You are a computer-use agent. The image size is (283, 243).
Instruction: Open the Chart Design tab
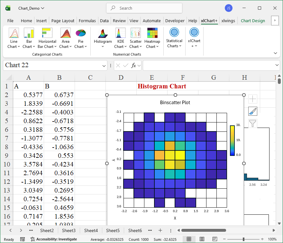point(253,21)
